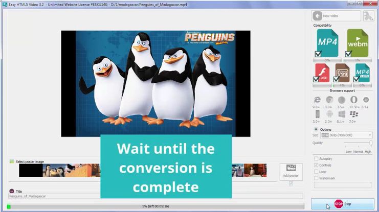Click the Add poster image icon
Screen dimensions: 379x212
click(291, 168)
